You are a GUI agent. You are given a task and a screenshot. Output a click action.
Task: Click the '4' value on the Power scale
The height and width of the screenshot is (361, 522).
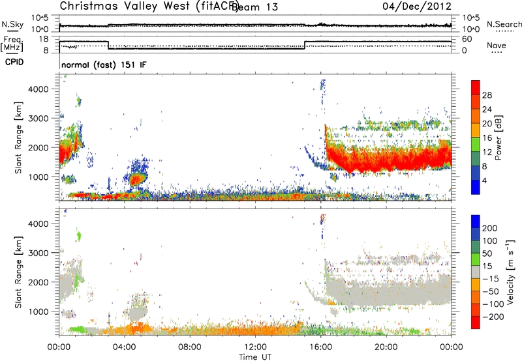tap(485, 180)
